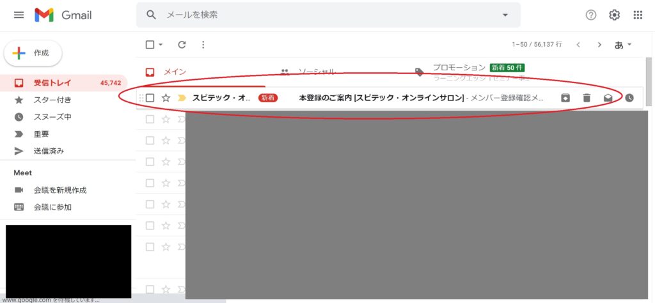Open the Google apps grid icon
The image size is (655, 303).
tap(638, 15)
